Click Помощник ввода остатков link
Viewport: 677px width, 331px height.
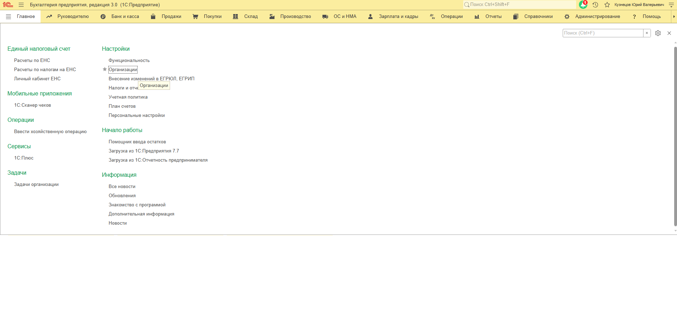pos(137,142)
